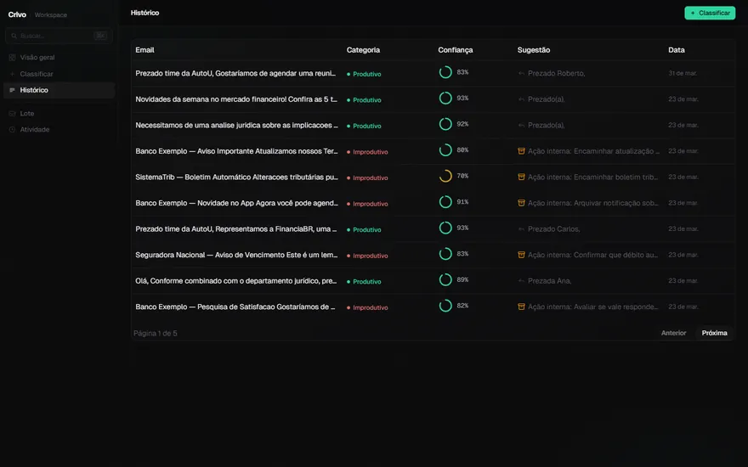The image size is (748, 467).
Task: Click the Email column header
Action: pyautogui.click(x=144, y=50)
